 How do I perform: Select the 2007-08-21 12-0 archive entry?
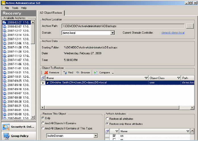(x=16, y=106)
